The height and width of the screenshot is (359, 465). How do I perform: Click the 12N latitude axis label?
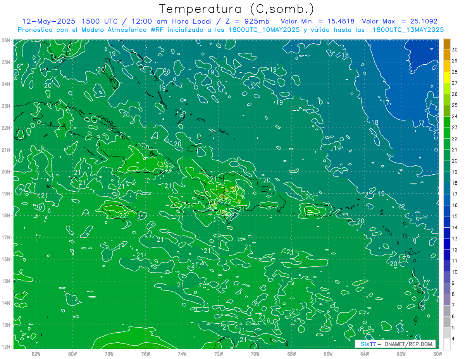pyautogui.click(x=6, y=347)
